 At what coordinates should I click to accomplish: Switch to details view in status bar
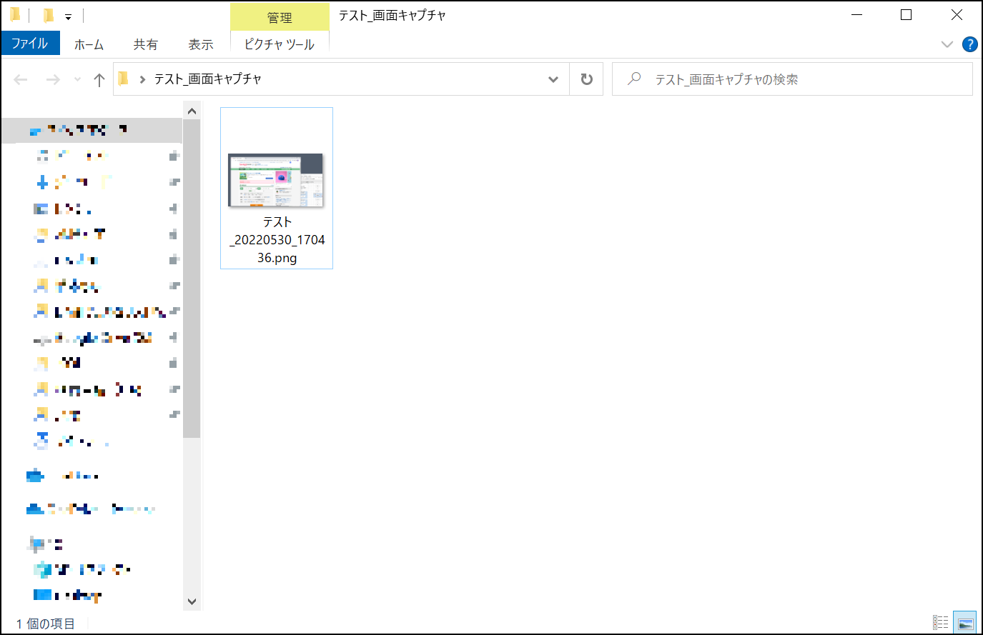point(941,623)
